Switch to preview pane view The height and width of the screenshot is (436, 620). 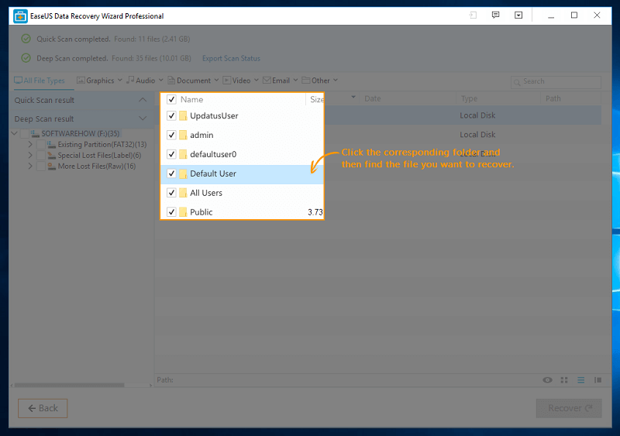pyautogui.click(x=598, y=380)
